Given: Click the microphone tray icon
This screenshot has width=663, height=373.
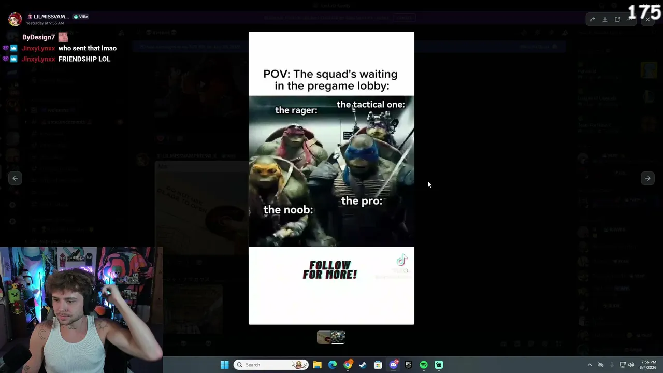Looking at the screenshot, I should coord(612,365).
